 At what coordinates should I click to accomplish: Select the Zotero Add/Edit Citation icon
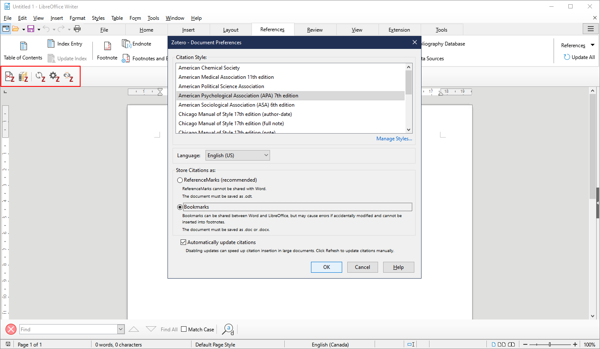(x=9, y=76)
